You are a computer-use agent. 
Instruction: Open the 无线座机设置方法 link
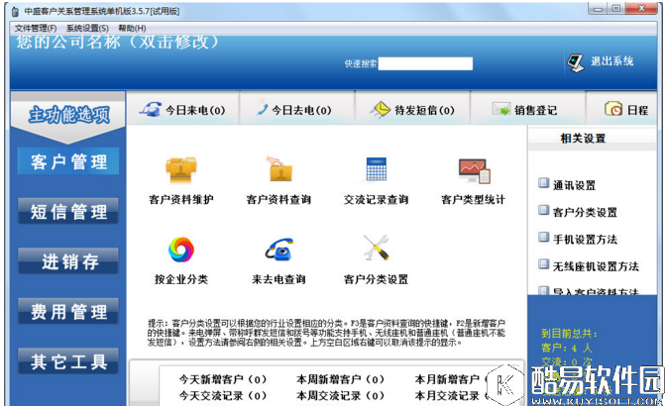tap(596, 266)
